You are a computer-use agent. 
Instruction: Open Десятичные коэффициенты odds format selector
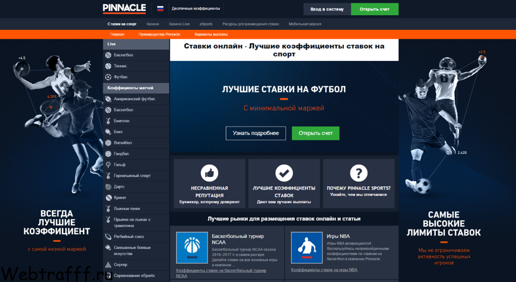pyautogui.click(x=196, y=8)
